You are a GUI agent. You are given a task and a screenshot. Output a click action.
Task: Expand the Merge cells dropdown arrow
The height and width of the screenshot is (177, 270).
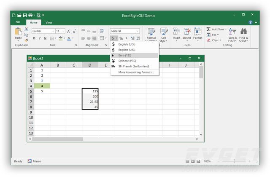(x=106, y=38)
